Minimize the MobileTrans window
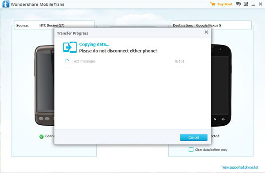The image size is (265, 173). [x=253, y=5]
